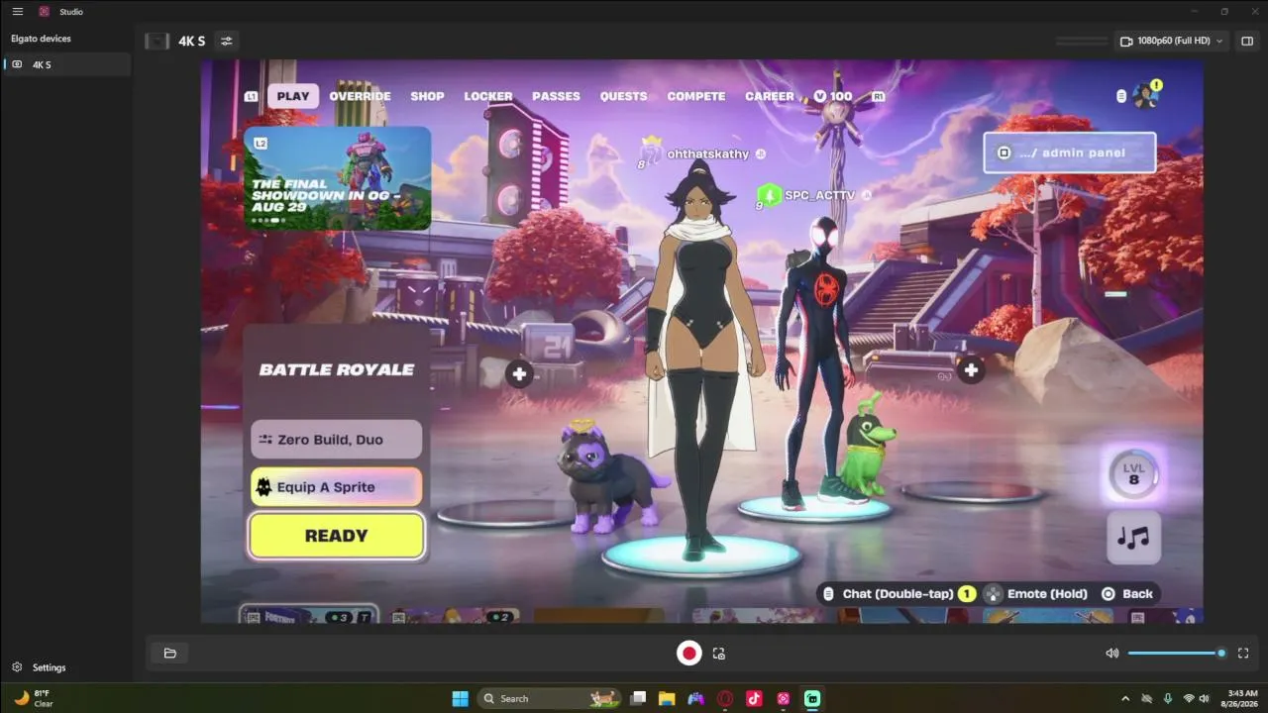Mute the preview audio speaker
The width and height of the screenshot is (1268, 713).
click(1112, 654)
